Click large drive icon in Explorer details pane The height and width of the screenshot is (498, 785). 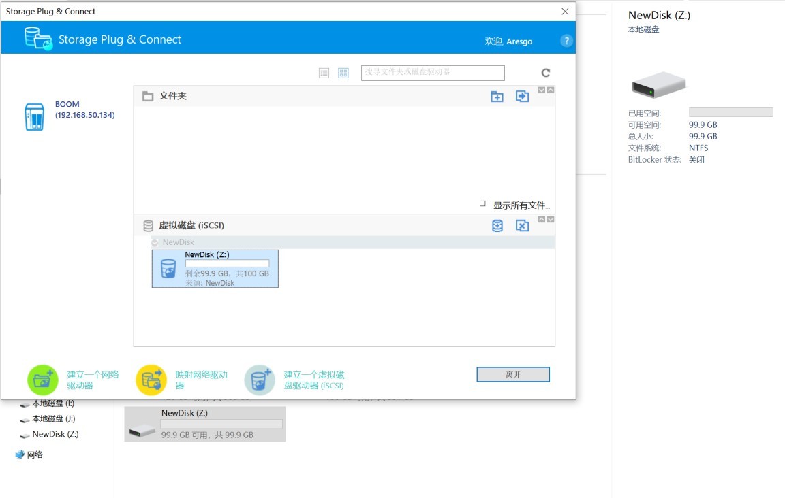tap(658, 84)
